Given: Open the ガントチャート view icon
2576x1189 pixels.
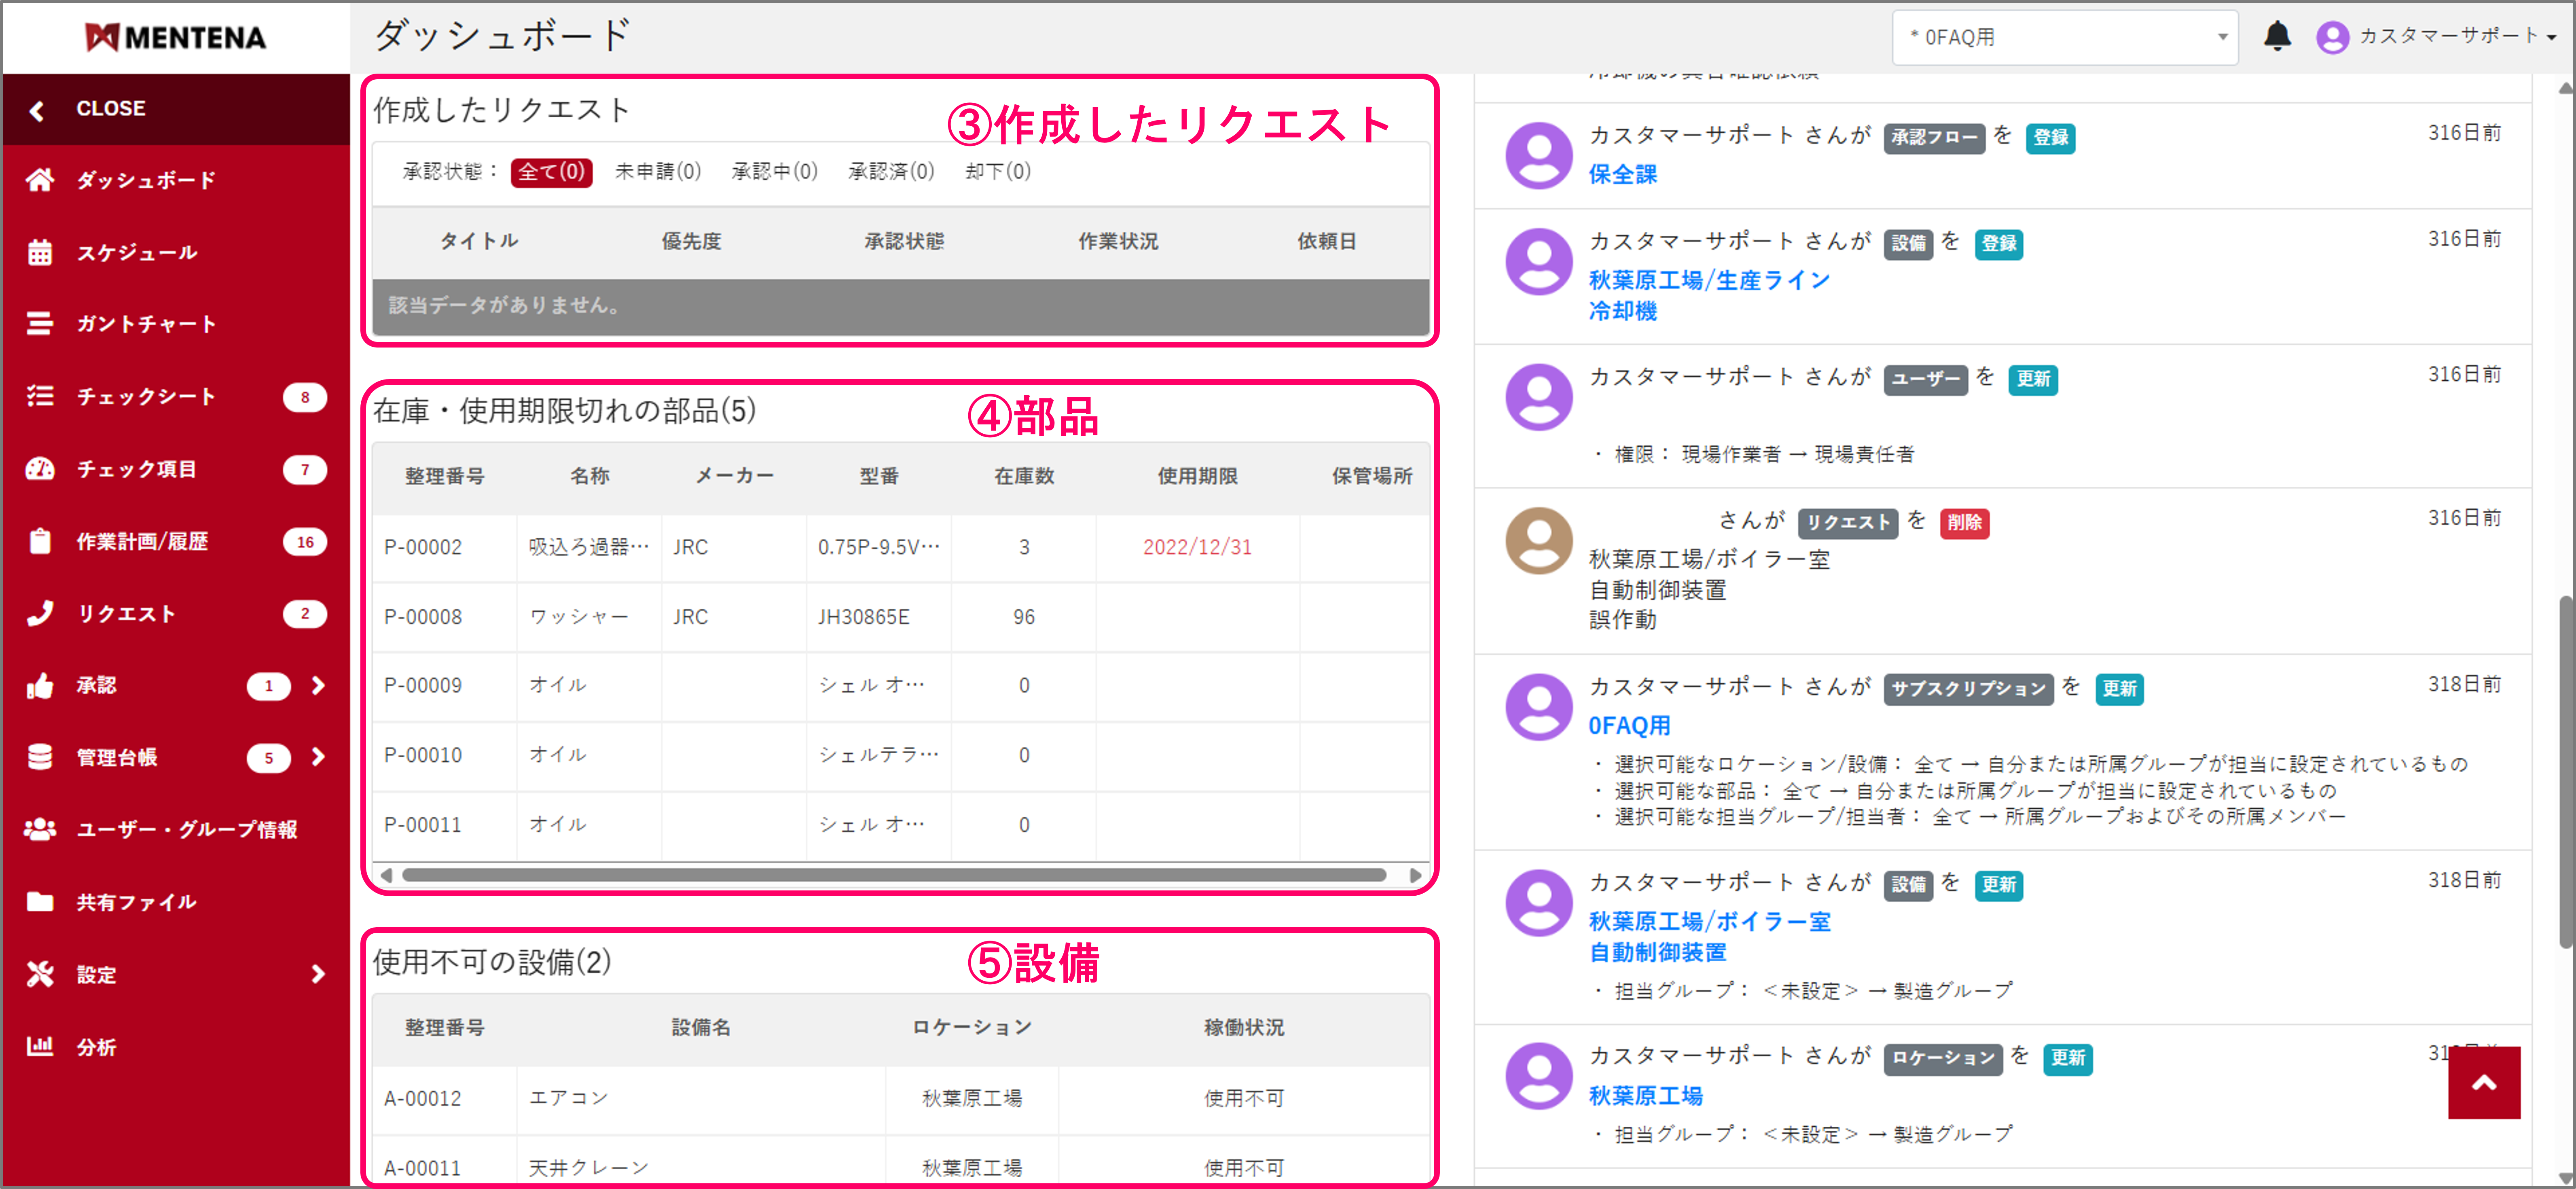Looking at the screenshot, I should click(x=41, y=323).
